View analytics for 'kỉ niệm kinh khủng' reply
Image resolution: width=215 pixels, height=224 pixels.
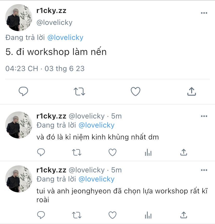pos(148,152)
